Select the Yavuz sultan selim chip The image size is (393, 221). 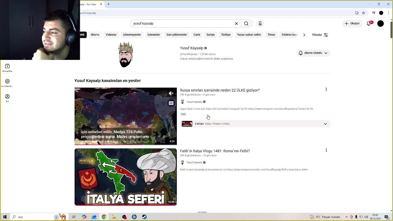(249, 35)
